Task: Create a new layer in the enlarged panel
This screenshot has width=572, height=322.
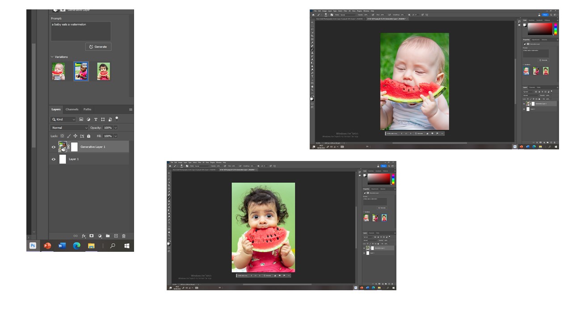Action: pos(116,236)
